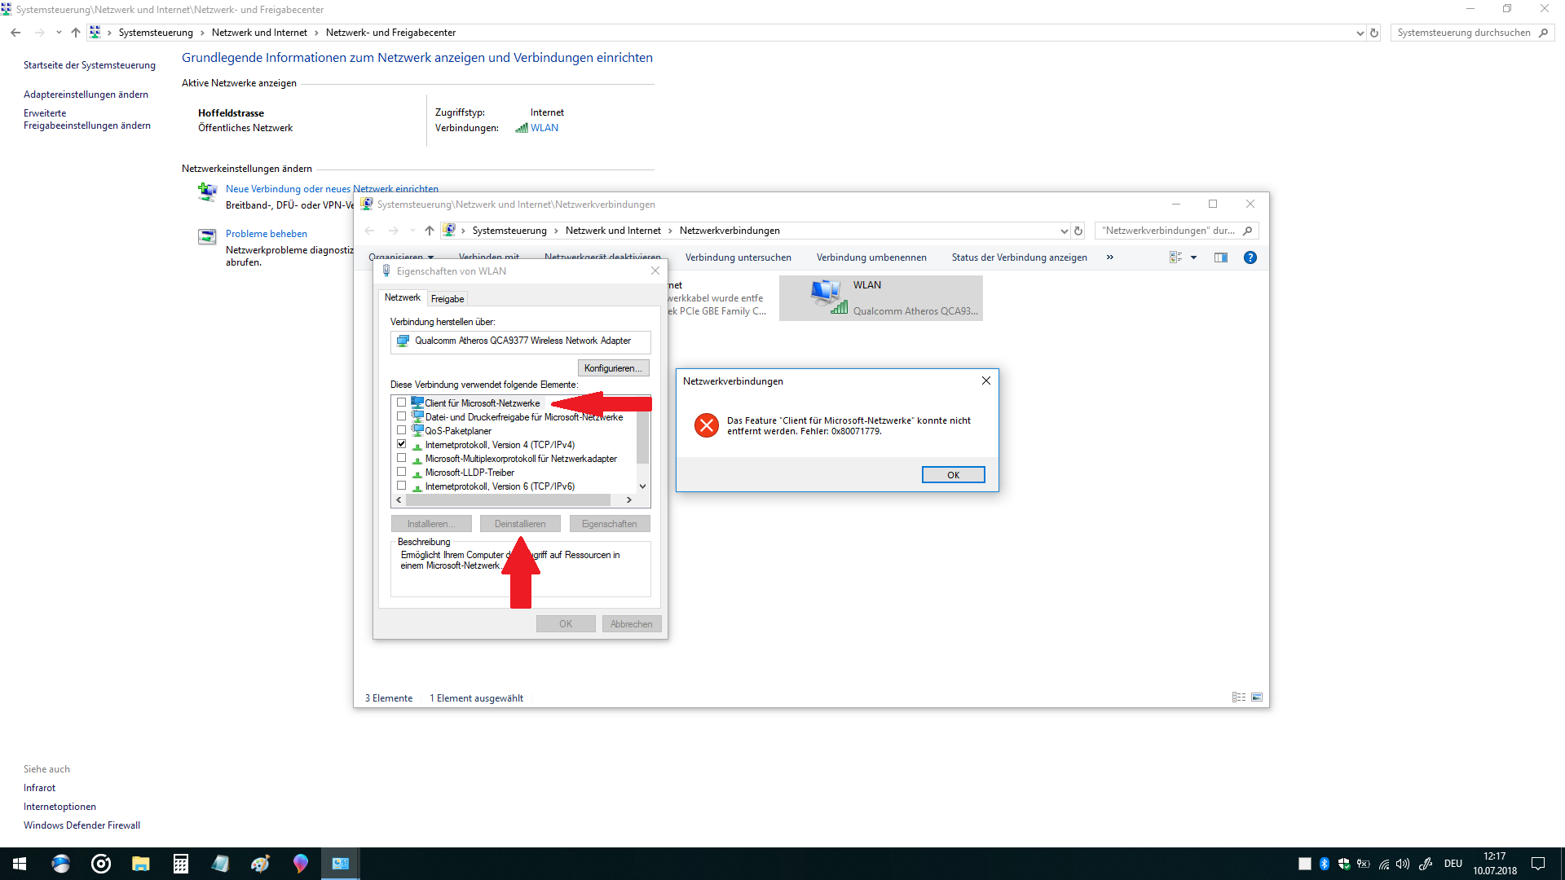Open the Adaptereinstellungen ändern link
Screen dimensions: 1565x880
(86, 95)
